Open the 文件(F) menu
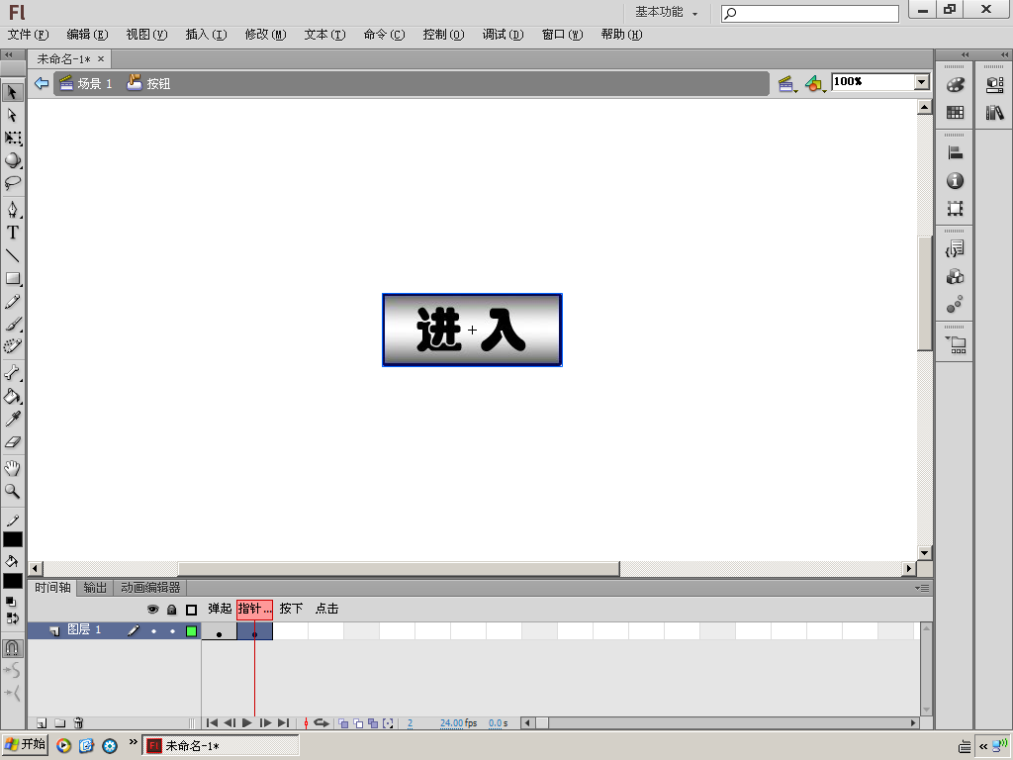1013x760 pixels. click(x=28, y=35)
